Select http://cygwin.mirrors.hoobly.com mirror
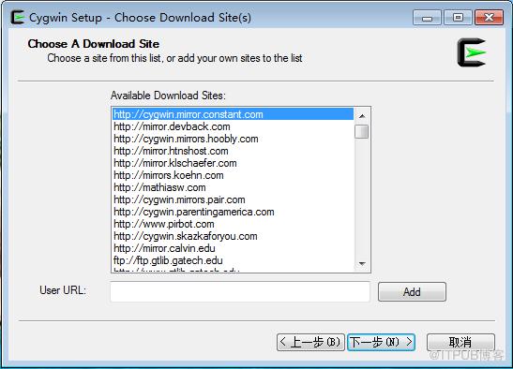This screenshot has width=513, height=369. pos(233,139)
